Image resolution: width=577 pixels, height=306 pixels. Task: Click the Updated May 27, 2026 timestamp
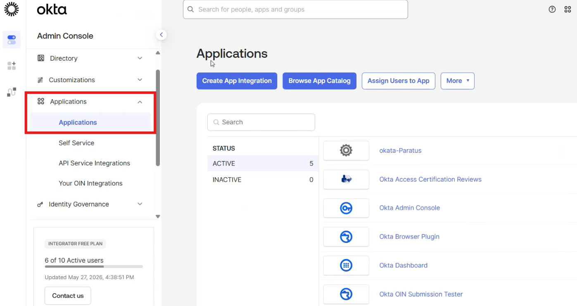(x=89, y=278)
